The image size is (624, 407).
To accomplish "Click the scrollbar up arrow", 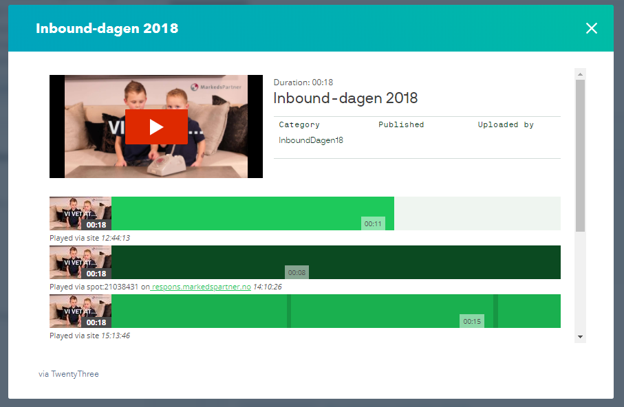I will coord(580,74).
